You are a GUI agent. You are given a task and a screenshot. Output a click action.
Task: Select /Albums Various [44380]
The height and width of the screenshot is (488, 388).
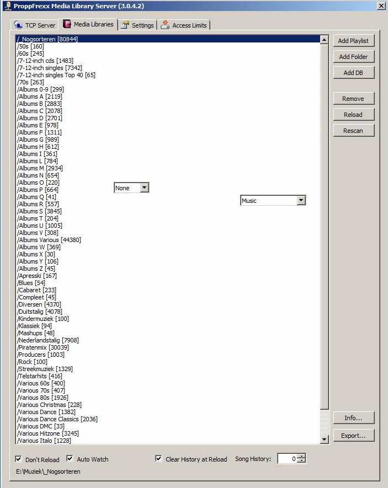click(x=168, y=240)
